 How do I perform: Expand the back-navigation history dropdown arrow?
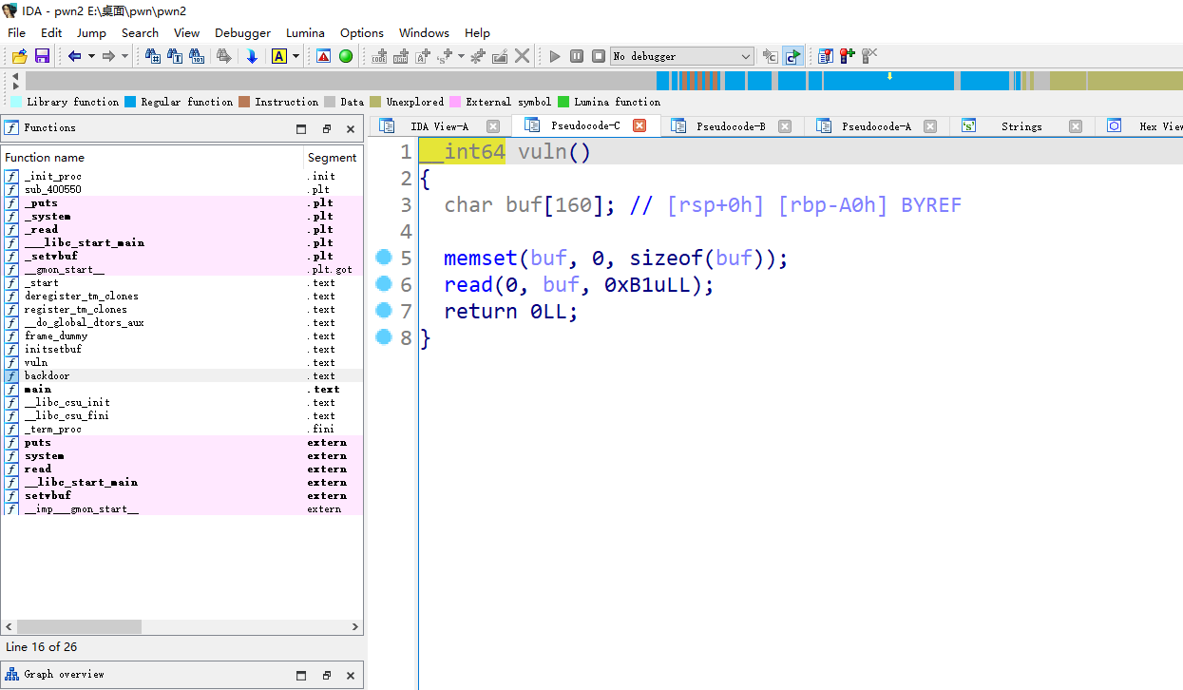pos(91,56)
